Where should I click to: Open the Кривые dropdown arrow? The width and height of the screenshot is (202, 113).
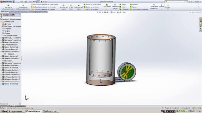[161, 10]
